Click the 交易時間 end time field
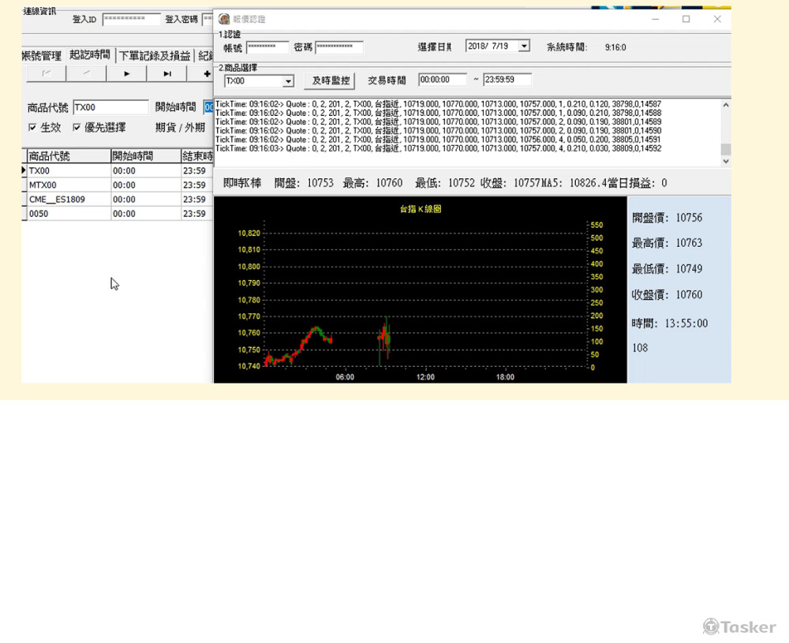The width and height of the screenshot is (789, 643). (x=507, y=80)
